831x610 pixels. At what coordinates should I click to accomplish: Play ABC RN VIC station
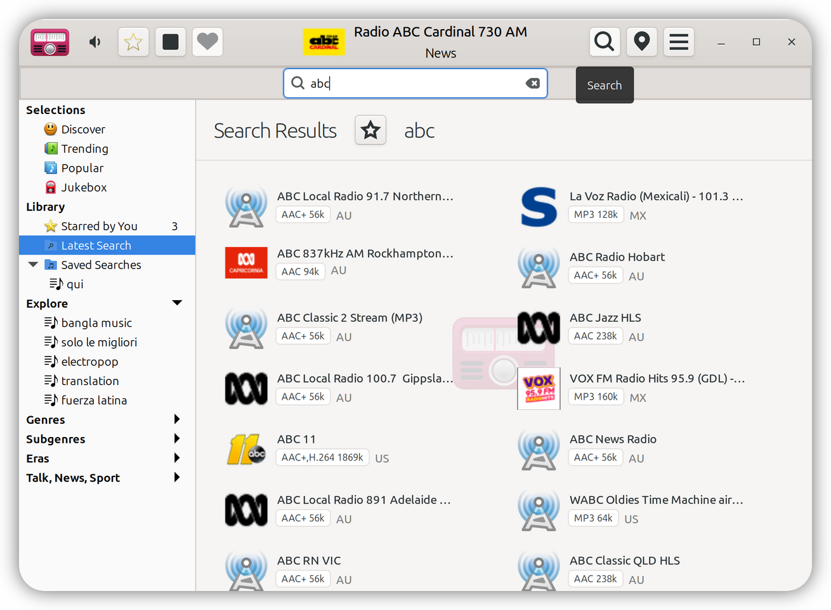309,561
